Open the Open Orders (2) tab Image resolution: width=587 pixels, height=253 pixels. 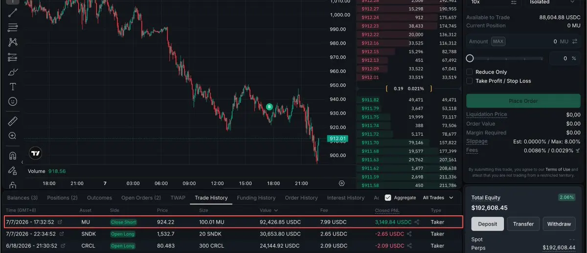click(x=141, y=198)
